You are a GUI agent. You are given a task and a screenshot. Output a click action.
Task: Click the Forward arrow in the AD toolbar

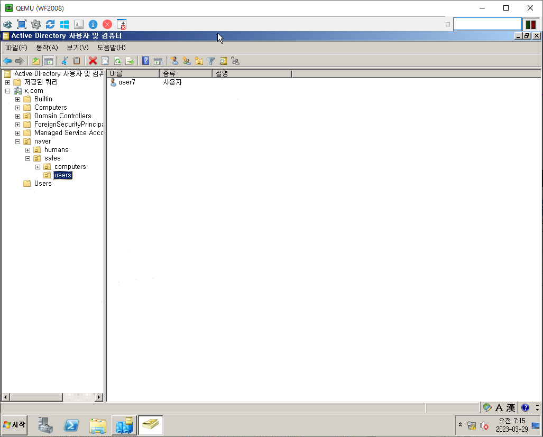pyautogui.click(x=20, y=61)
